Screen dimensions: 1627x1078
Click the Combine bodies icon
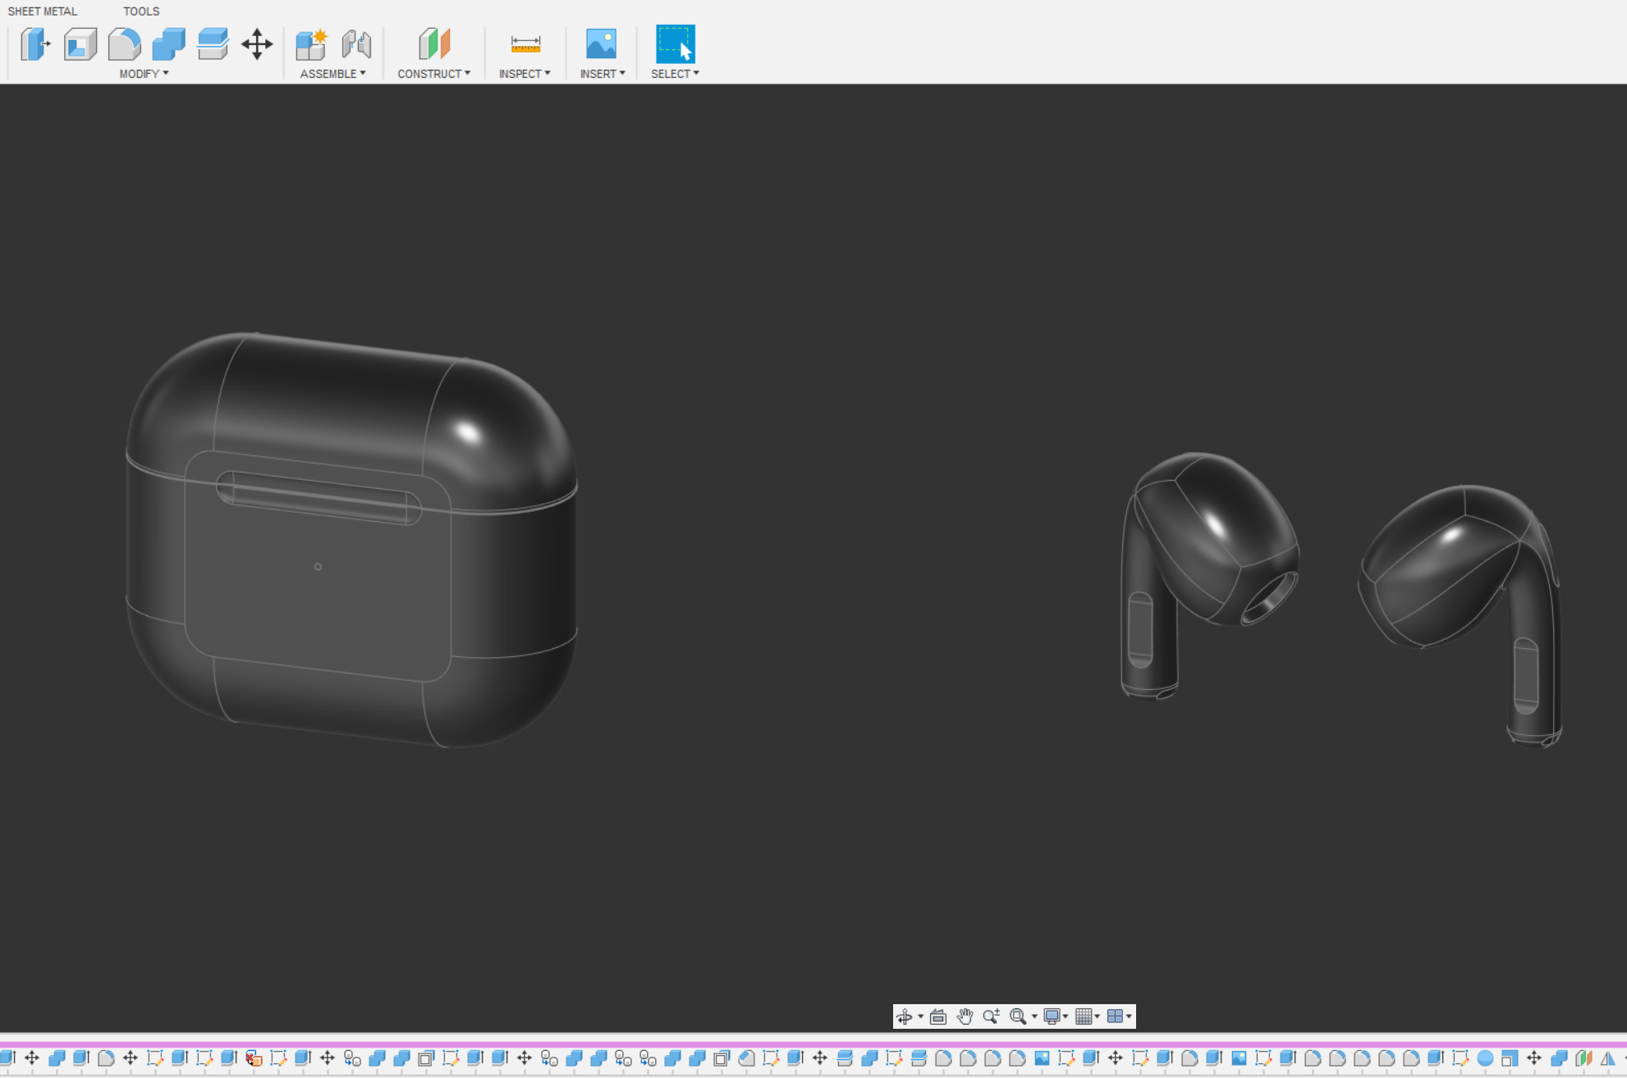coord(168,43)
